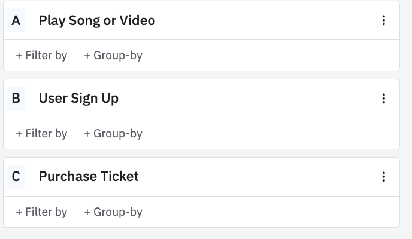Open the three-dot menu for User Sign Up

[384, 99]
